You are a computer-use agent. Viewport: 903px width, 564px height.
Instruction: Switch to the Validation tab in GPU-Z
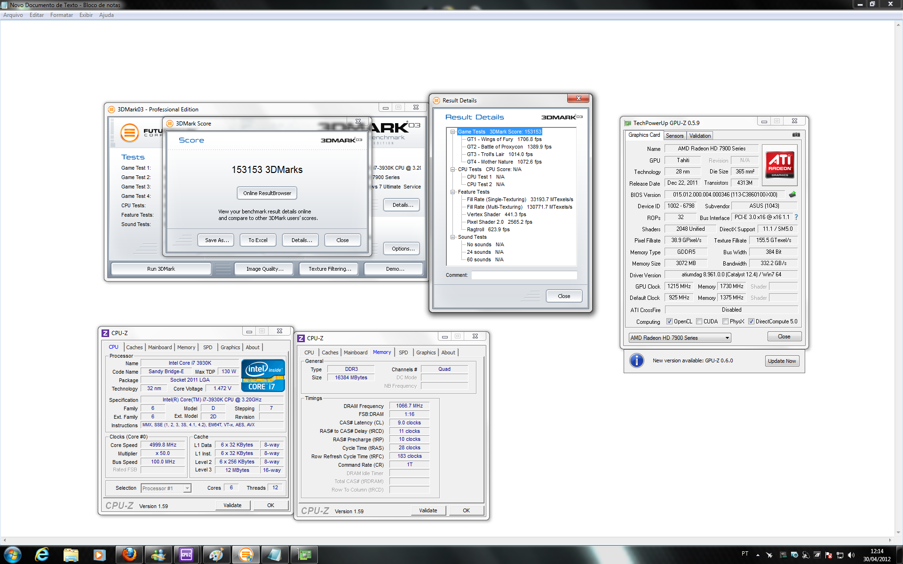[700, 136]
